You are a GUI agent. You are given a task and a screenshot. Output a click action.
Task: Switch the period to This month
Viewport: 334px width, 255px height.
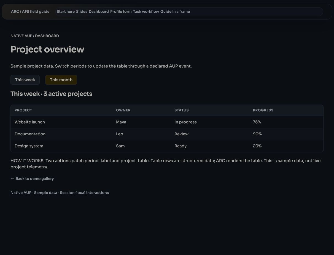click(61, 80)
